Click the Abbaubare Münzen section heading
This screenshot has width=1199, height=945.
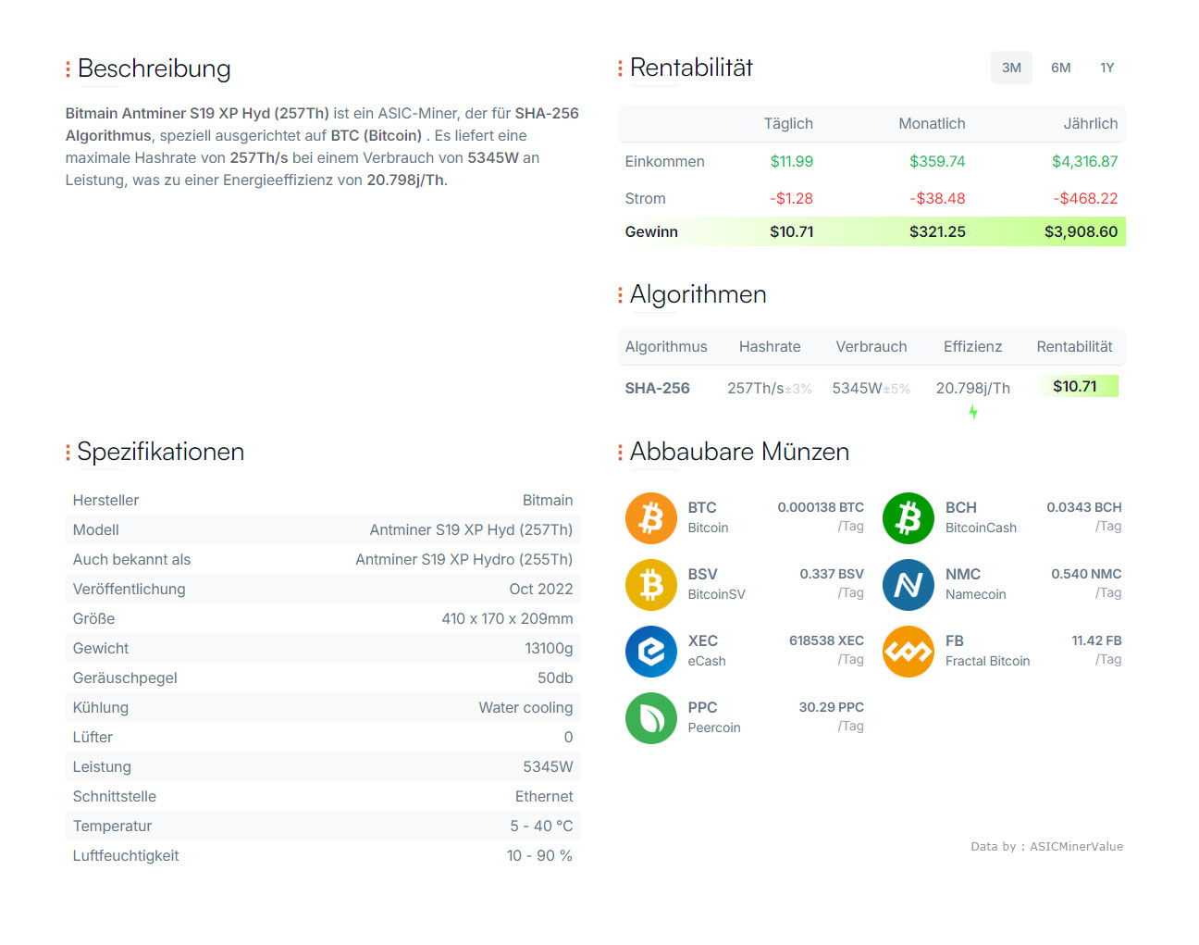(x=739, y=452)
